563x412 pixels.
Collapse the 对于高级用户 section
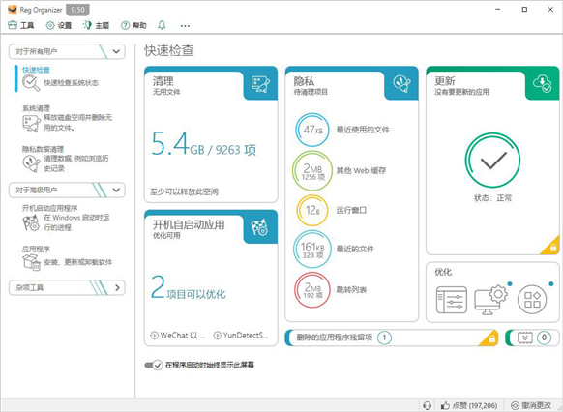(x=67, y=190)
